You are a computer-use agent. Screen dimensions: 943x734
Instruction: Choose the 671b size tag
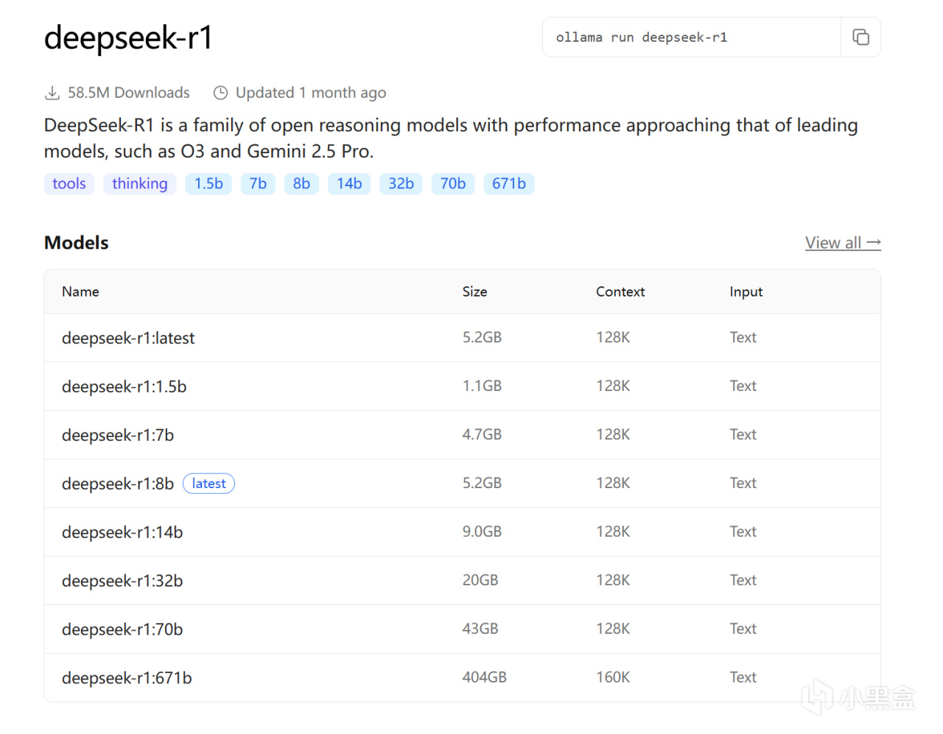pos(509,183)
